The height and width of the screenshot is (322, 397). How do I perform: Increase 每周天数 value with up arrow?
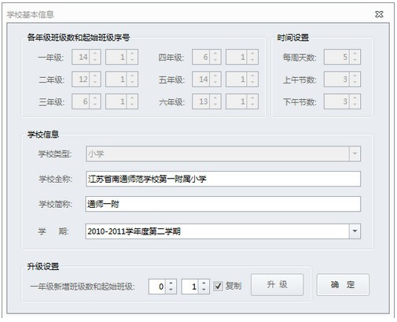355,54
